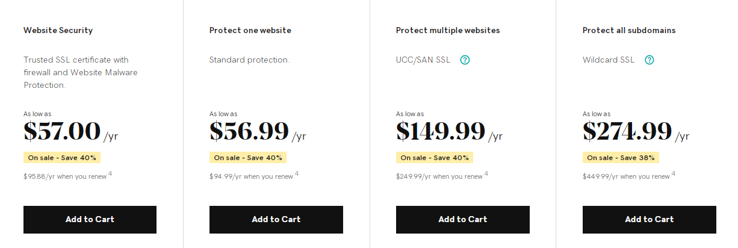
Task: Add Protect one website plan to cart
Action: (x=276, y=219)
